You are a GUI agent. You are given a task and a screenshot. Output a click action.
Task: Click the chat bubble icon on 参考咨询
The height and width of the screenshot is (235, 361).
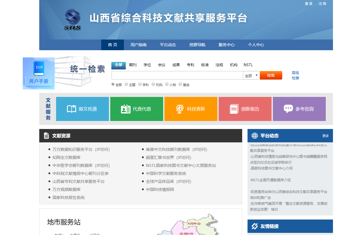coord(288,109)
